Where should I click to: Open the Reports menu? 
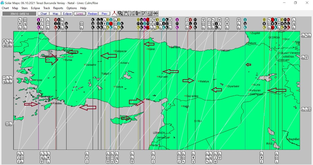tap(58, 8)
